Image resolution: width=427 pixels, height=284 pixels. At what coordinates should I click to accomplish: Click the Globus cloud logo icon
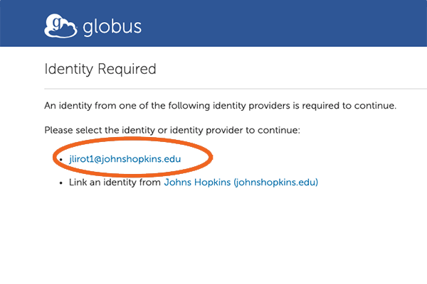[60, 26]
